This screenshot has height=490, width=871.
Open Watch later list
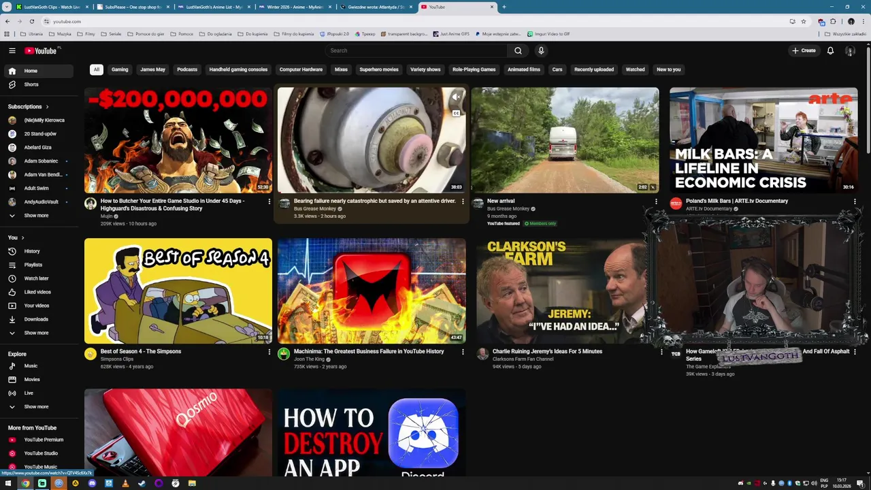point(38,278)
